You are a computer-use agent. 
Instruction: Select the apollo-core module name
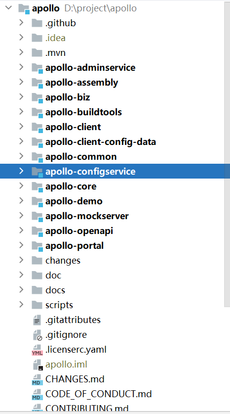[71, 186]
